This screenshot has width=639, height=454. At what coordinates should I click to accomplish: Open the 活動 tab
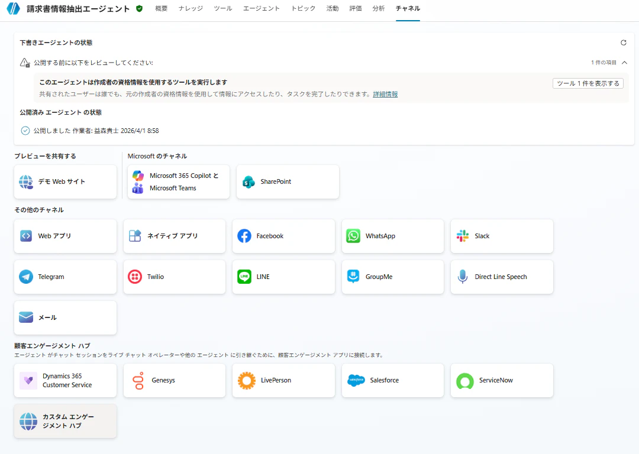pyautogui.click(x=333, y=8)
